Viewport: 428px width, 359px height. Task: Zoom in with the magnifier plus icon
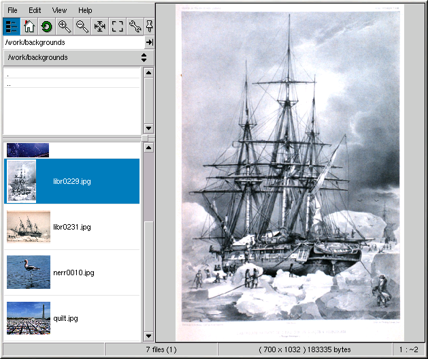click(x=65, y=27)
